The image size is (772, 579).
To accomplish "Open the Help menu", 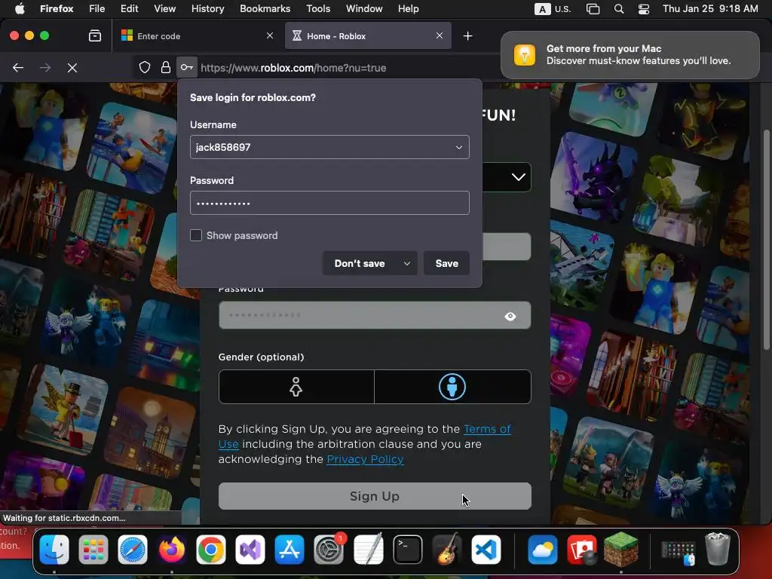I will [x=408, y=8].
